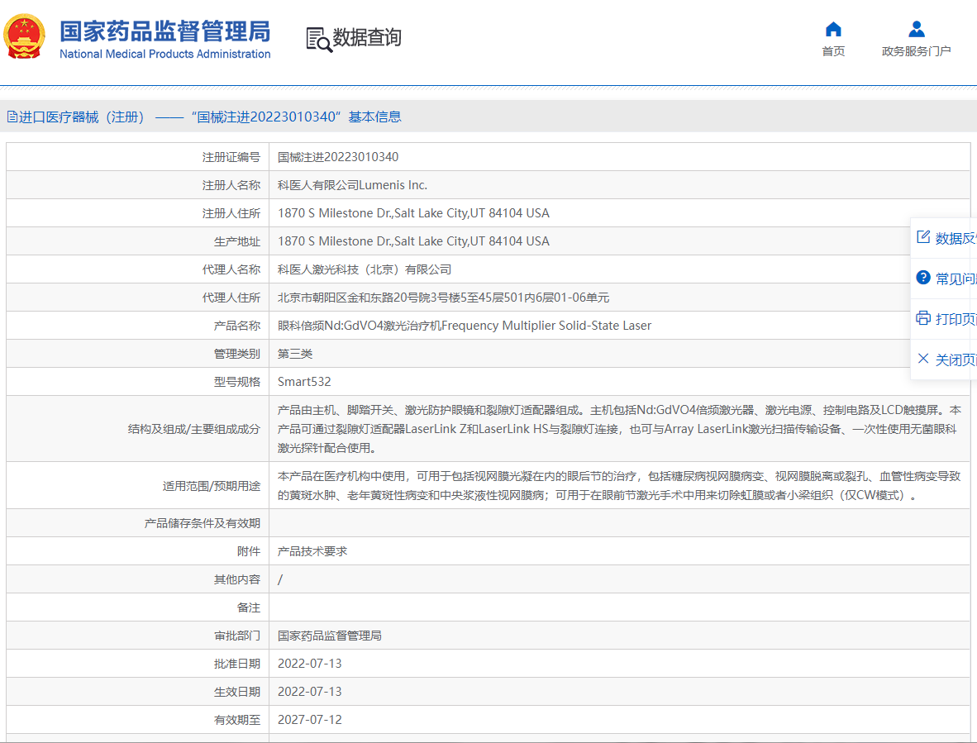
Task: Select model value Smart532
Action: pyautogui.click(x=304, y=382)
